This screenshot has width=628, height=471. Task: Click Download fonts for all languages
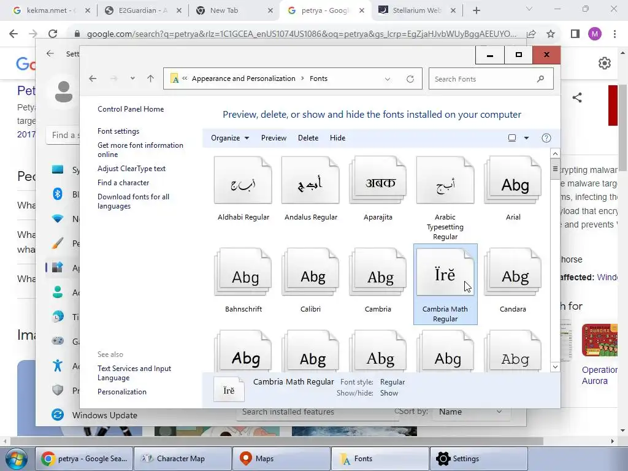(133, 201)
